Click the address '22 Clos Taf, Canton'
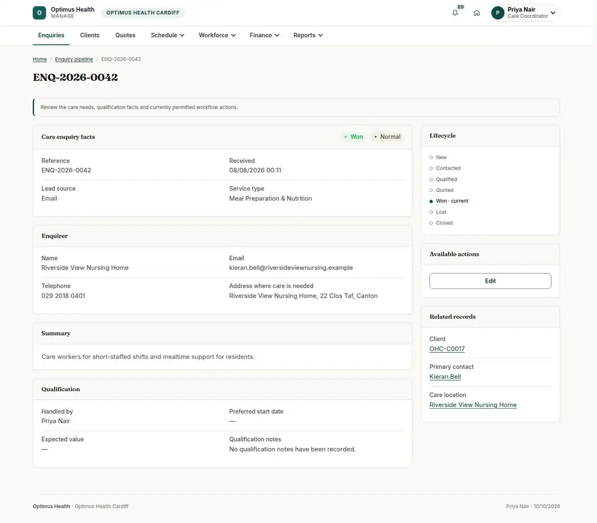 click(349, 296)
